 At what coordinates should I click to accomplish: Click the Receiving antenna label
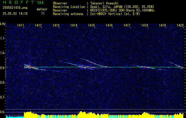click(68, 14)
